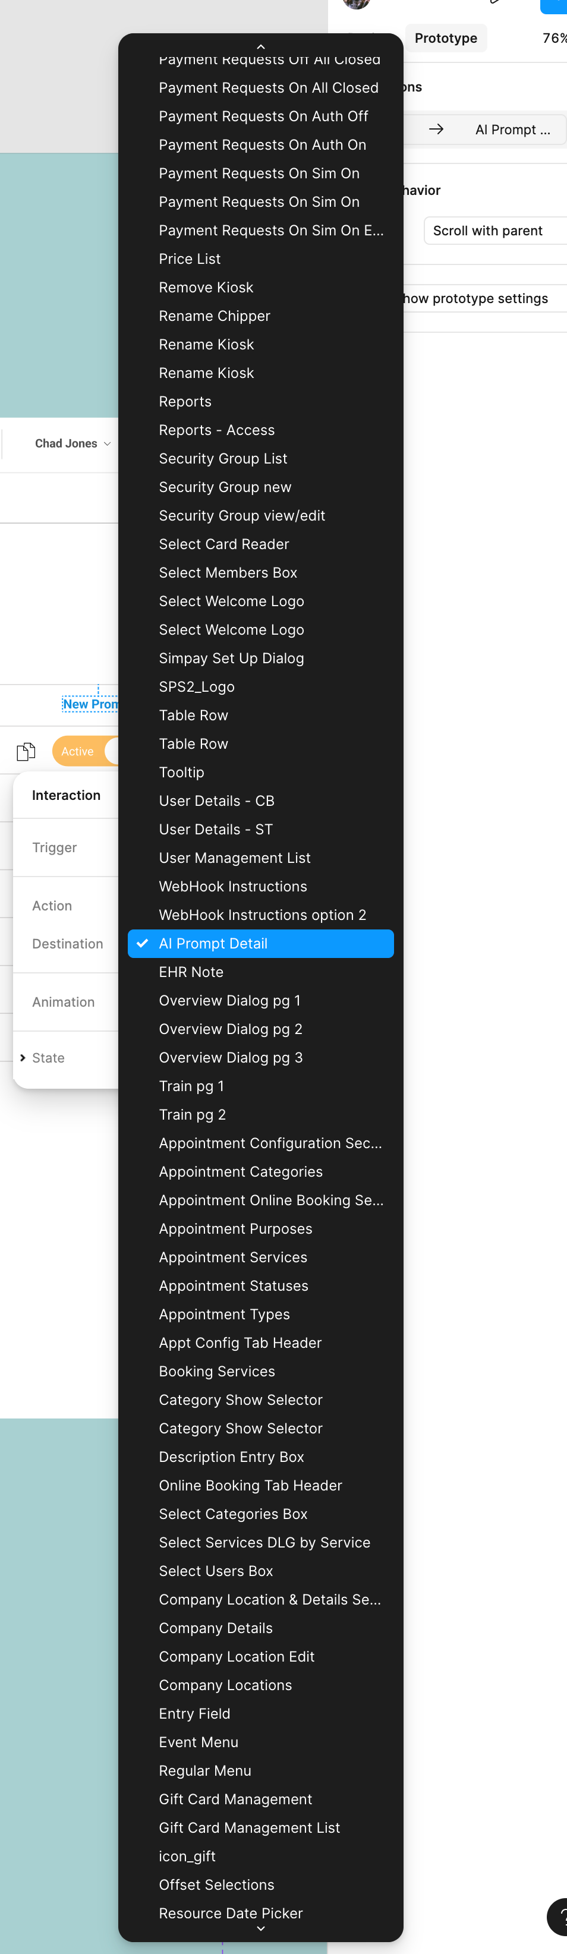Choose Overview Dialog pg 3

(260, 1057)
